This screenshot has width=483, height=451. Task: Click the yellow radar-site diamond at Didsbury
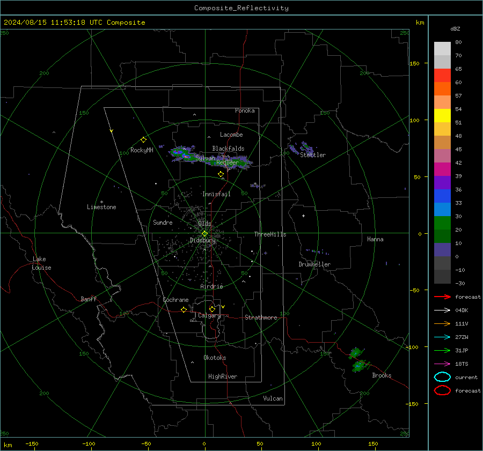click(x=205, y=234)
